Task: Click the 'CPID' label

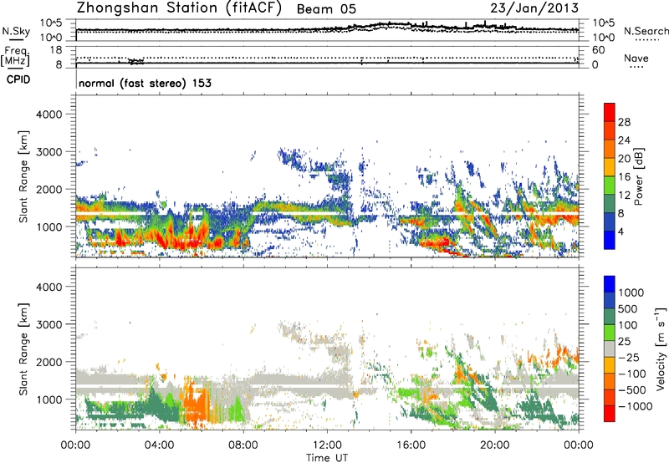Action: (x=18, y=79)
